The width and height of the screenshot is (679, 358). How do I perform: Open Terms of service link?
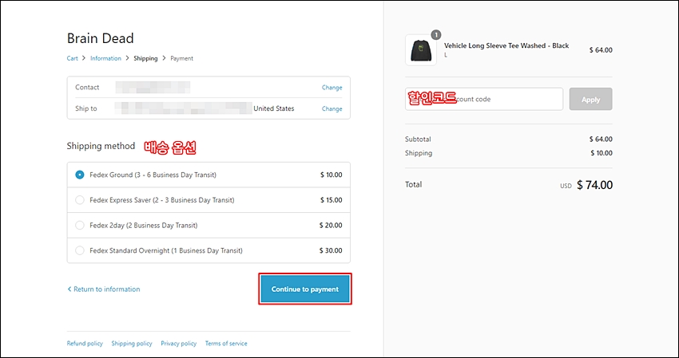coord(226,344)
